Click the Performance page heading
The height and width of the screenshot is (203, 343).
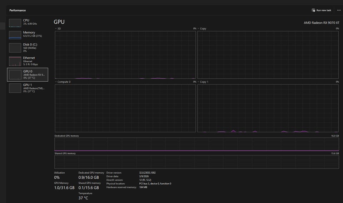pos(18,10)
